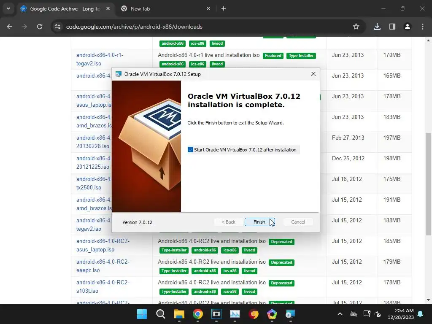Screen dimensions: 432x324
Task: Open the Chrome profile icon
Action: [x=408, y=27]
